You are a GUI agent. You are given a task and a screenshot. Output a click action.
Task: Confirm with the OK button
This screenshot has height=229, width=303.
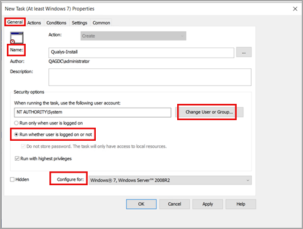(x=141, y=204)
